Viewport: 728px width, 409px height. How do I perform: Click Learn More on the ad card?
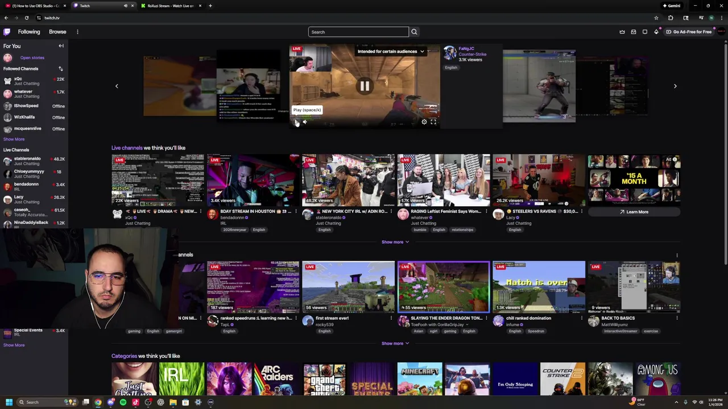pyautogui.click(x=634, y=212)
